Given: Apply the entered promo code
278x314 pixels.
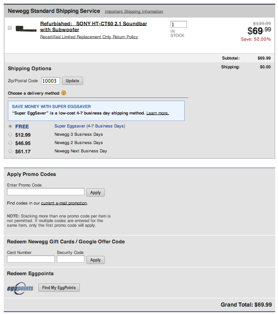Looking at the screenshot, I should click(96, 193).
